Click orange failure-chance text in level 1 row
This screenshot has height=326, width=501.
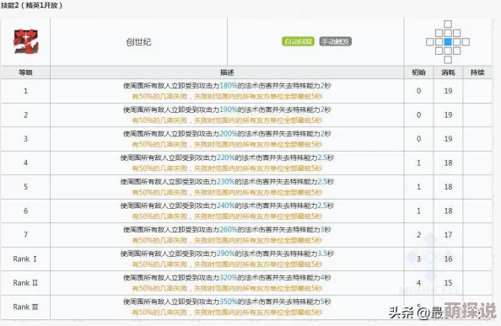[227, 96]
